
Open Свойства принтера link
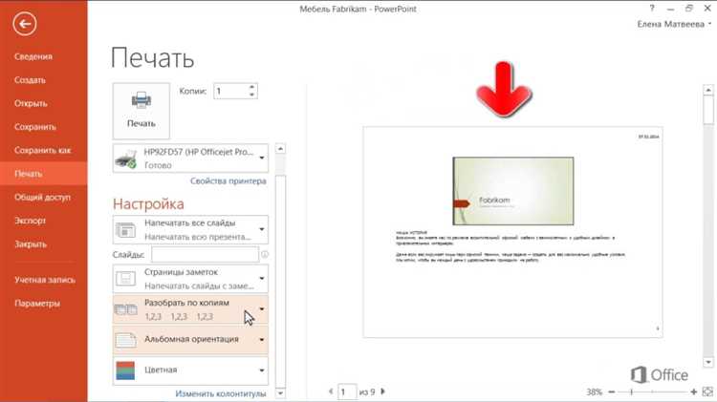pos(228,180)
